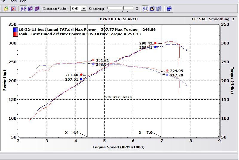The height and width of the screenshot is (160, 239).
Task: Click the pink data marker at 251.21
Action: pyautogui.click(x=93, y=60)
